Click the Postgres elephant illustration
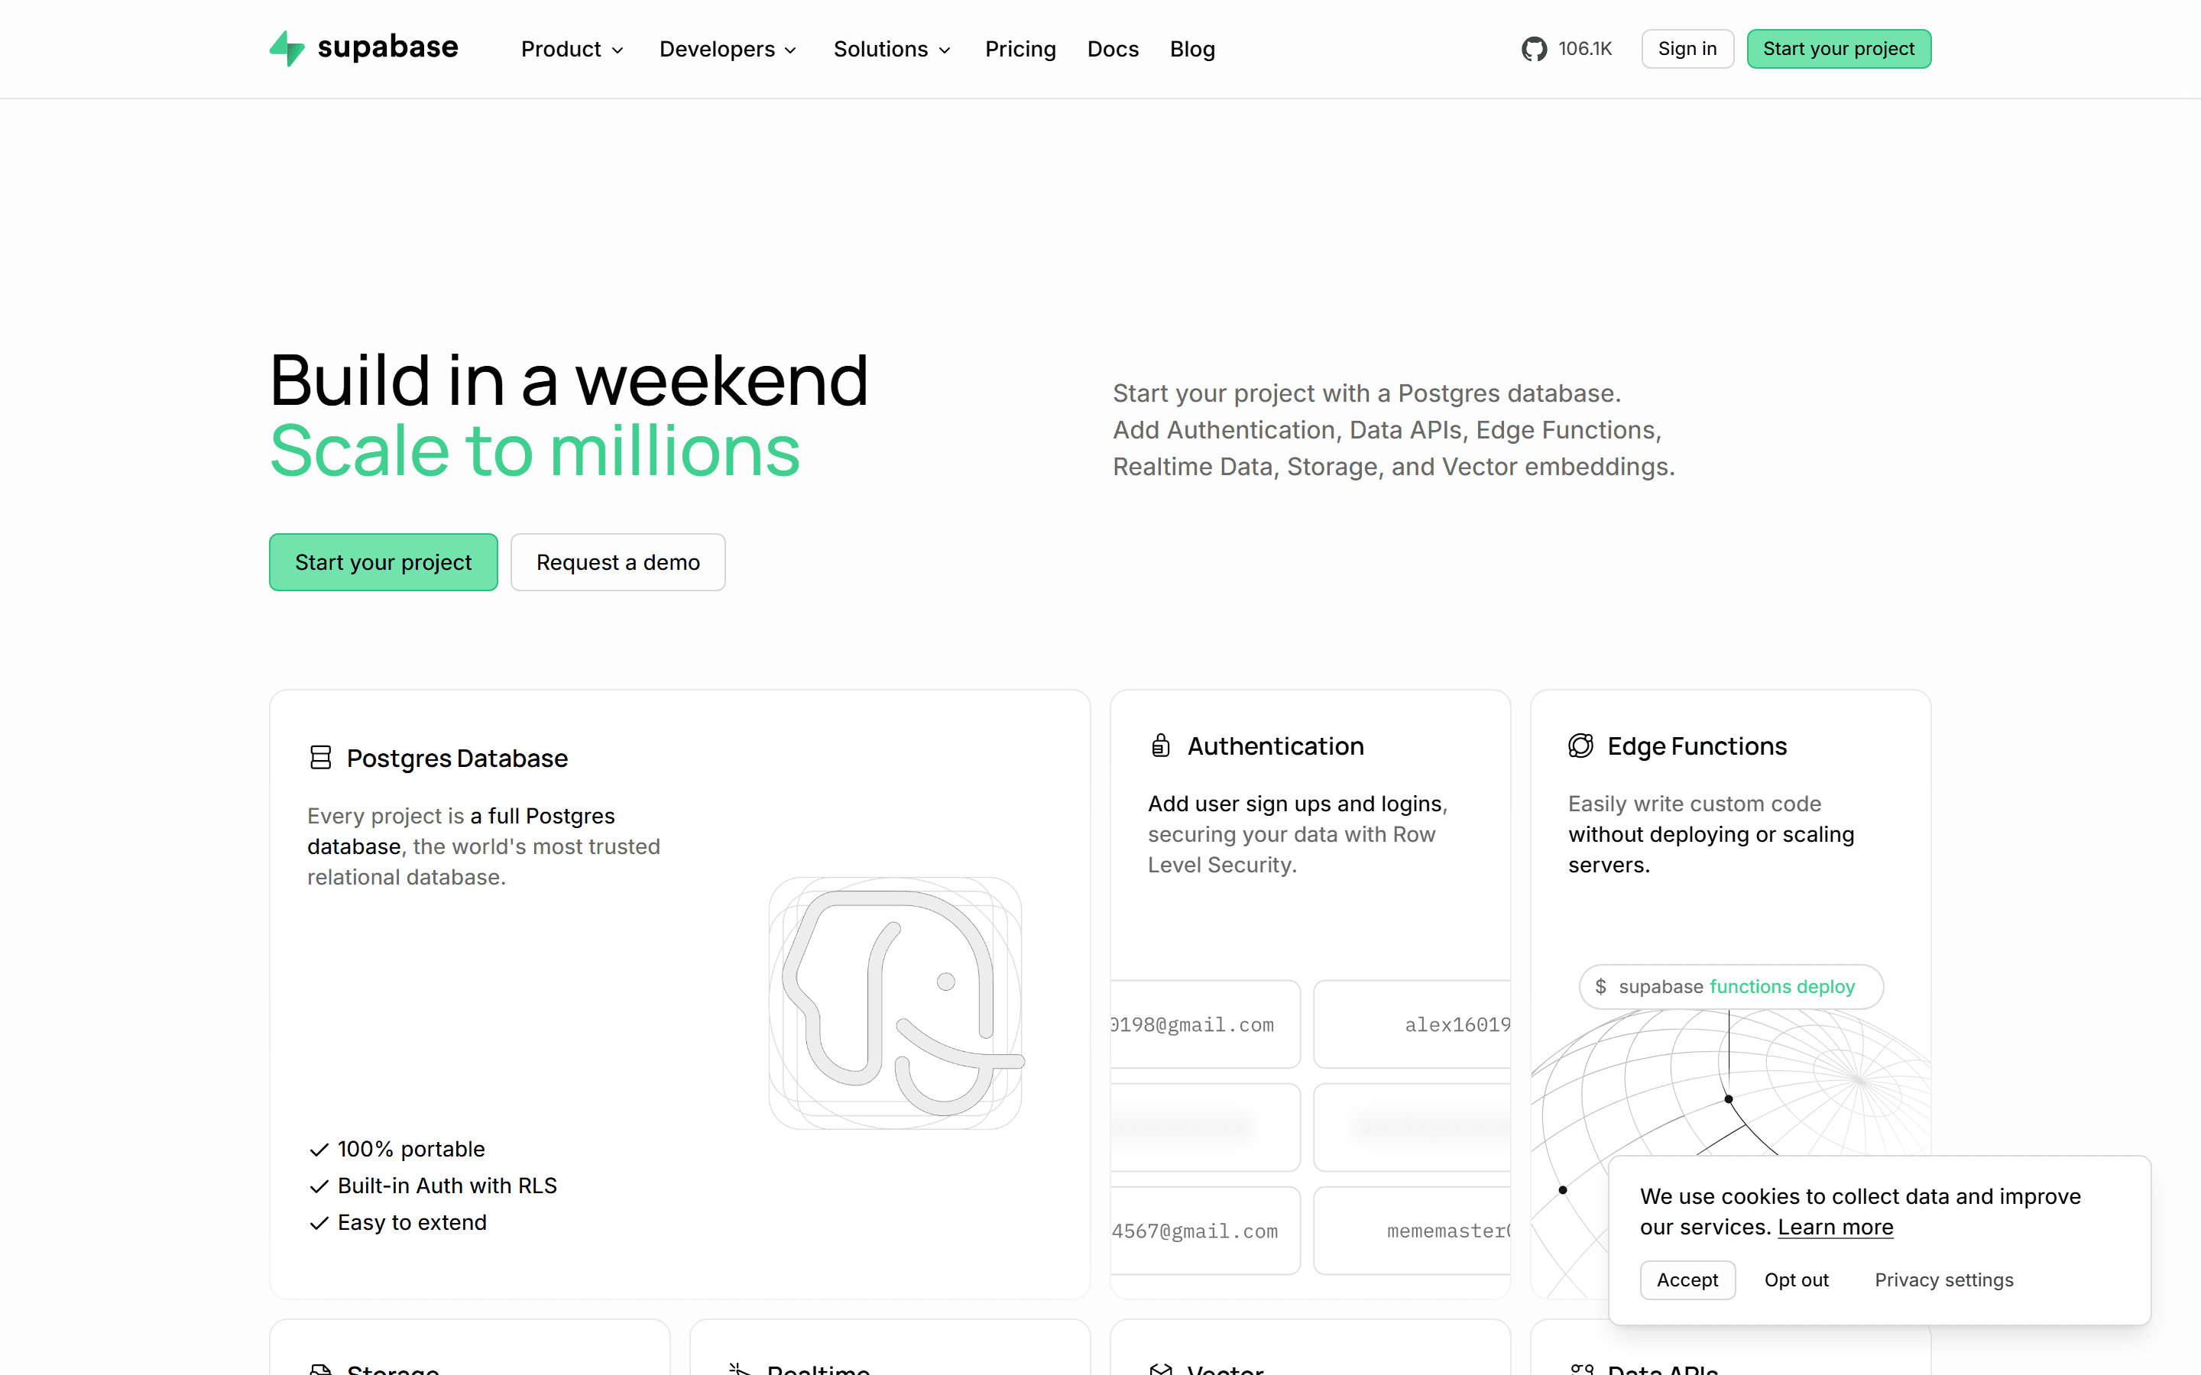The image size is (2201, 1375). tap(896, 1003)
